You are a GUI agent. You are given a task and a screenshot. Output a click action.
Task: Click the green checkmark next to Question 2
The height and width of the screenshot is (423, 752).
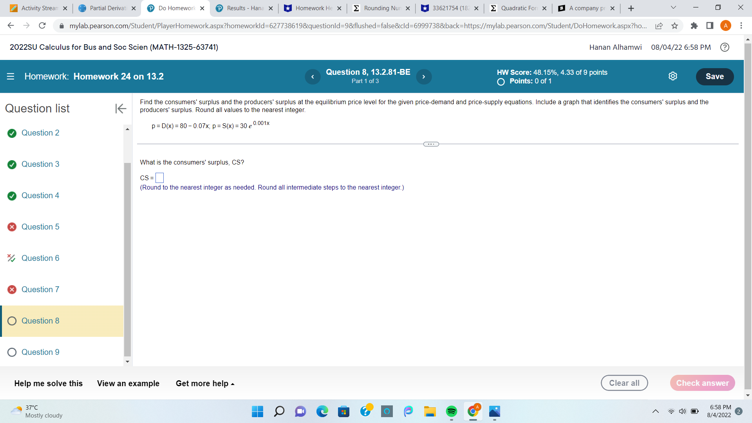pos(11,133)
